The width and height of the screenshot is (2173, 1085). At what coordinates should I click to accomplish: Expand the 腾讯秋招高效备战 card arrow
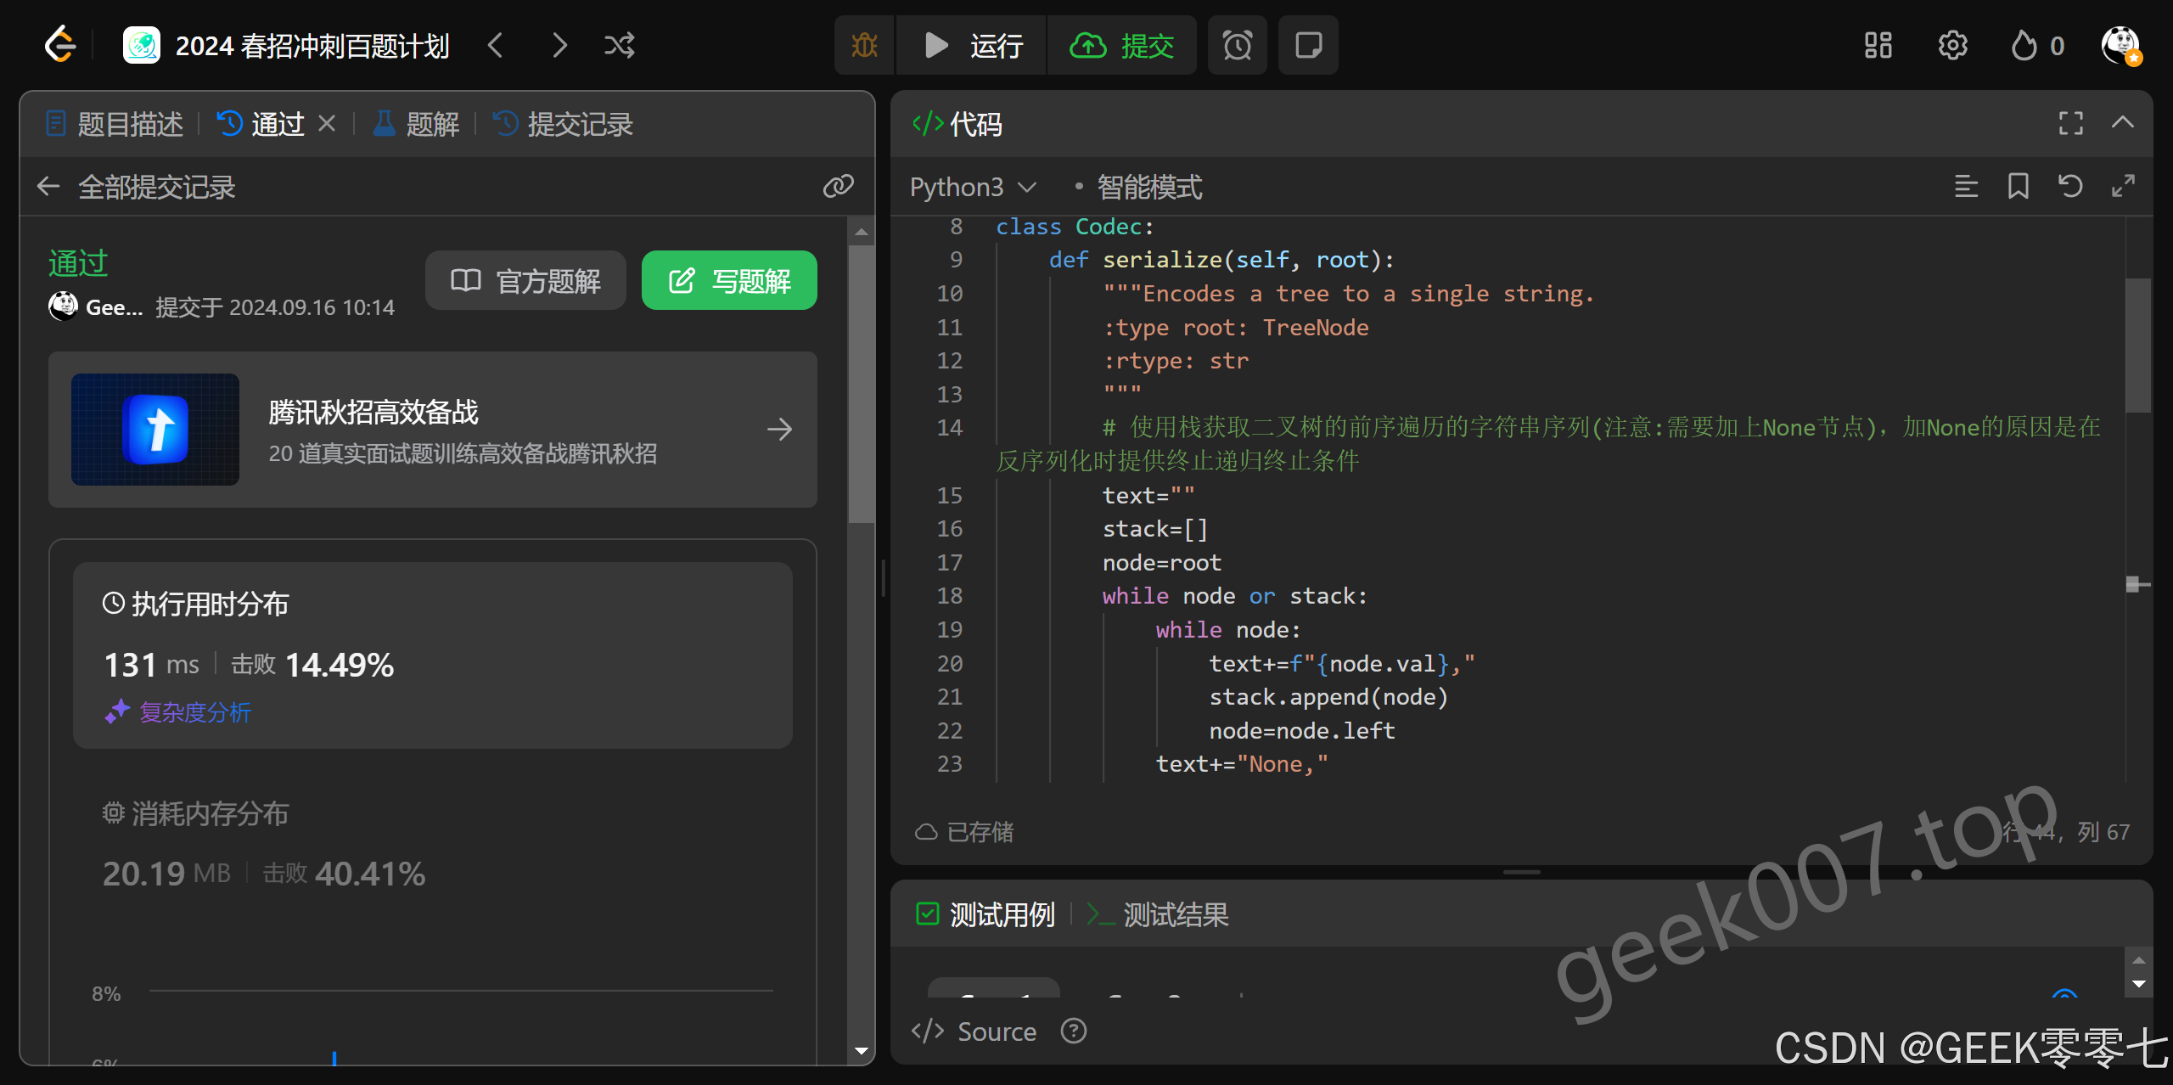[x=779, y=430]
